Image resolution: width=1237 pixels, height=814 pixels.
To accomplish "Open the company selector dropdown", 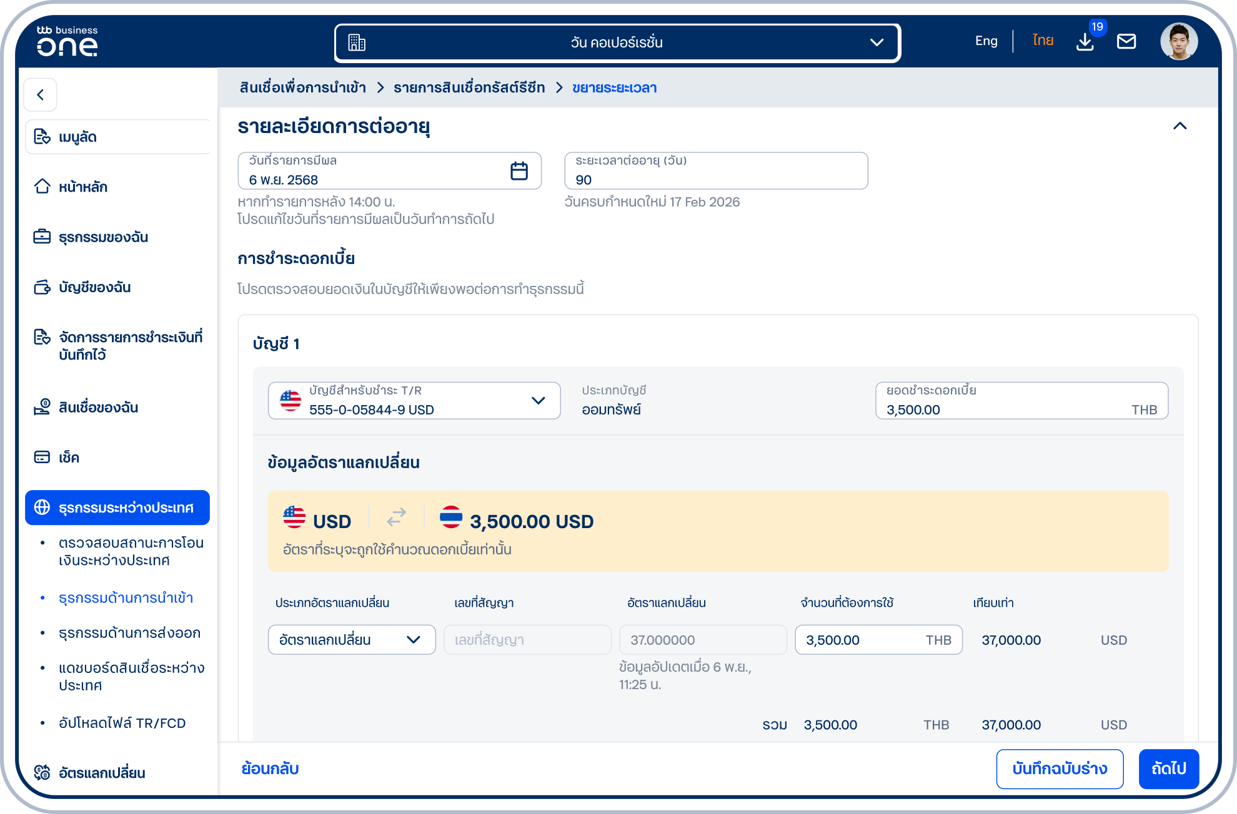I will 617,42.
